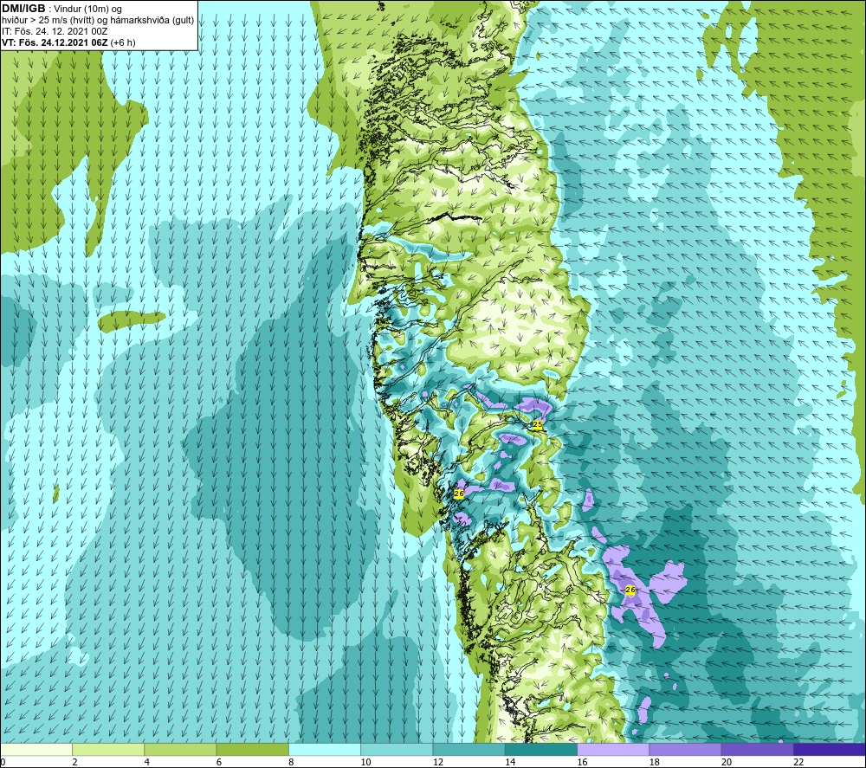866x768 pixels.
Task: Click the DMI/IGB title in the legend box
Action: click(x=23, y=9)
